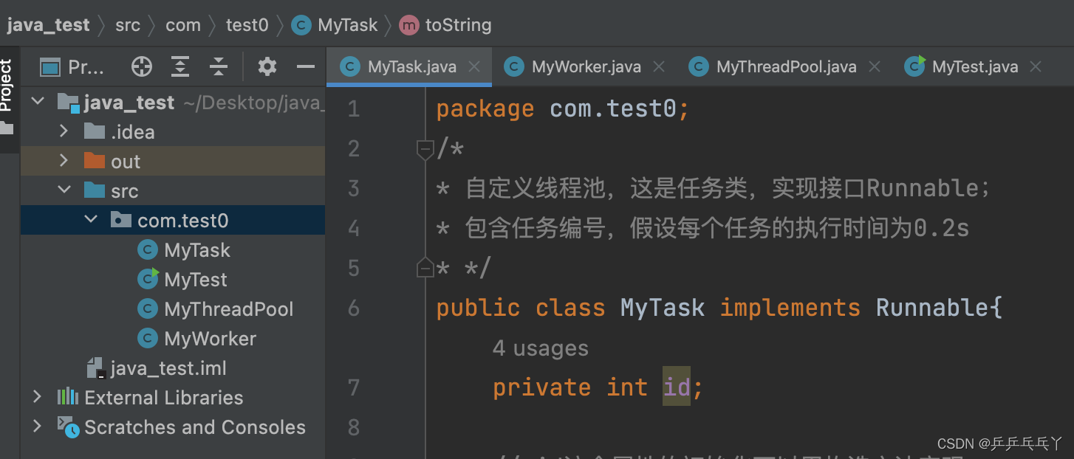Click the fold arrow next to line 5
Image resolution: width=1074 pixels, height=459 pixels.
[425, 266]
